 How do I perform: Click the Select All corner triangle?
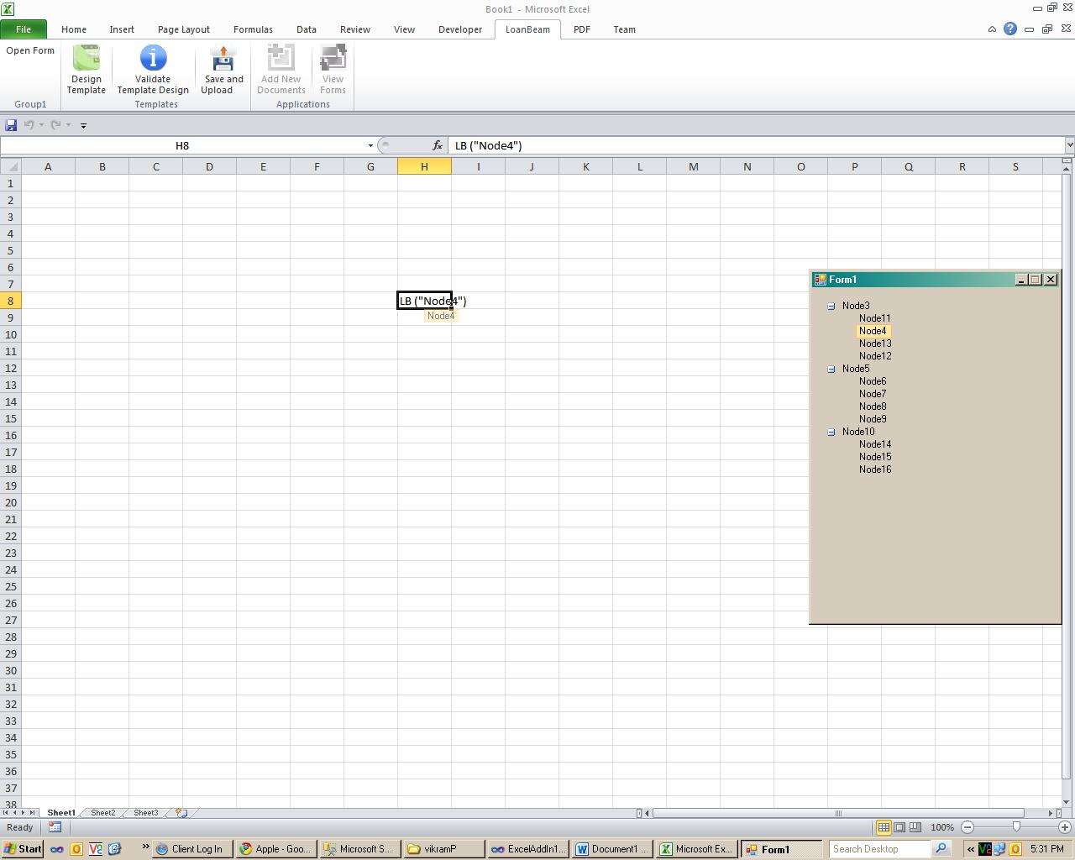click(11, 166)
